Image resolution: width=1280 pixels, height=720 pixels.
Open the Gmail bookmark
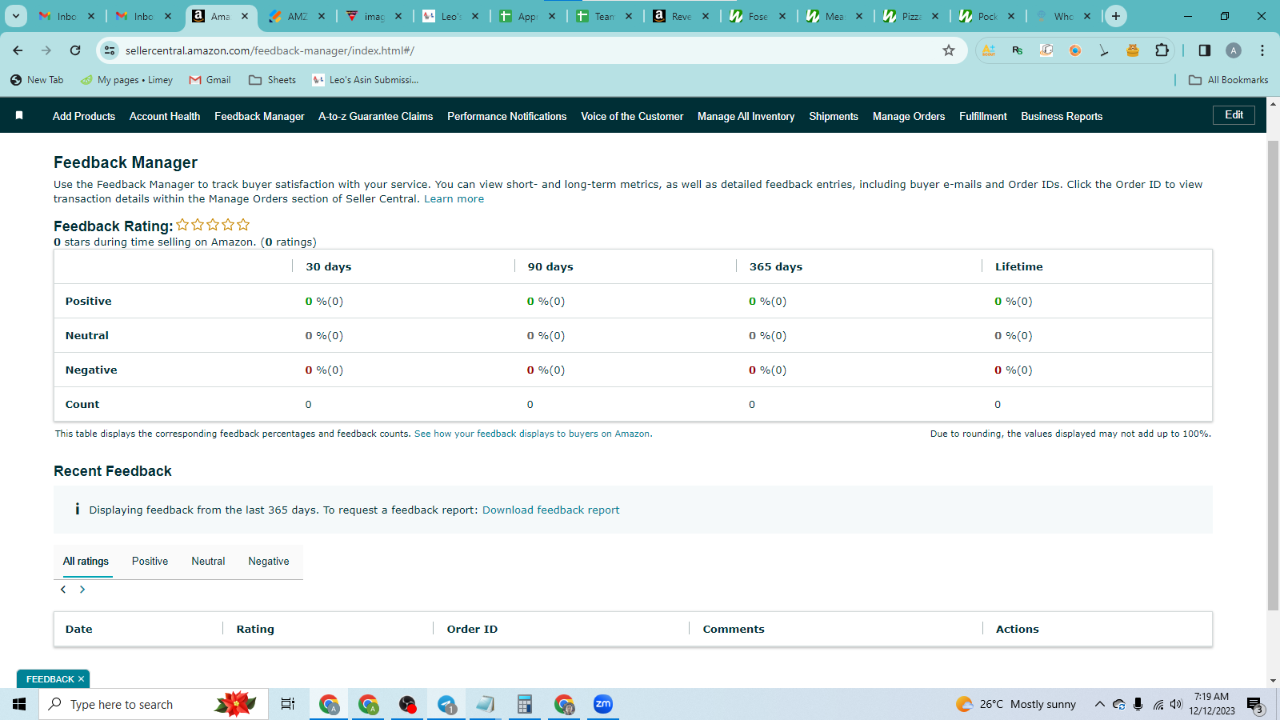pyautogui.click(x=210, y=80)
